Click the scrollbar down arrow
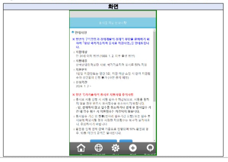Viewport: 228px width, 162px height. click(154, 141)
